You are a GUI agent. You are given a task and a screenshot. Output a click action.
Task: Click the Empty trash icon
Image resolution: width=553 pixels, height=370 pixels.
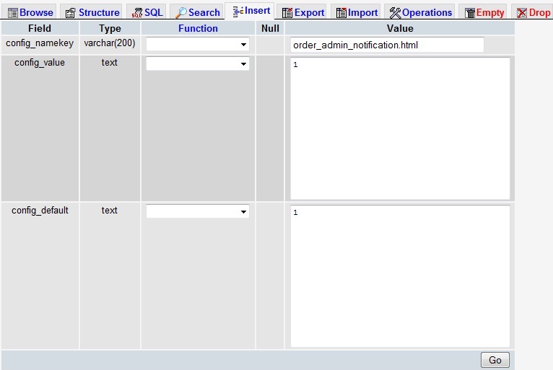tap(470, 13)
